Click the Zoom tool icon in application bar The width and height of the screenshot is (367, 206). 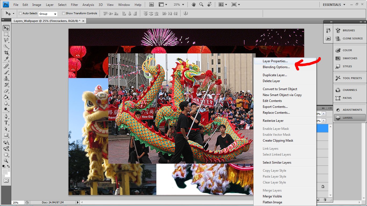(201, 5)
